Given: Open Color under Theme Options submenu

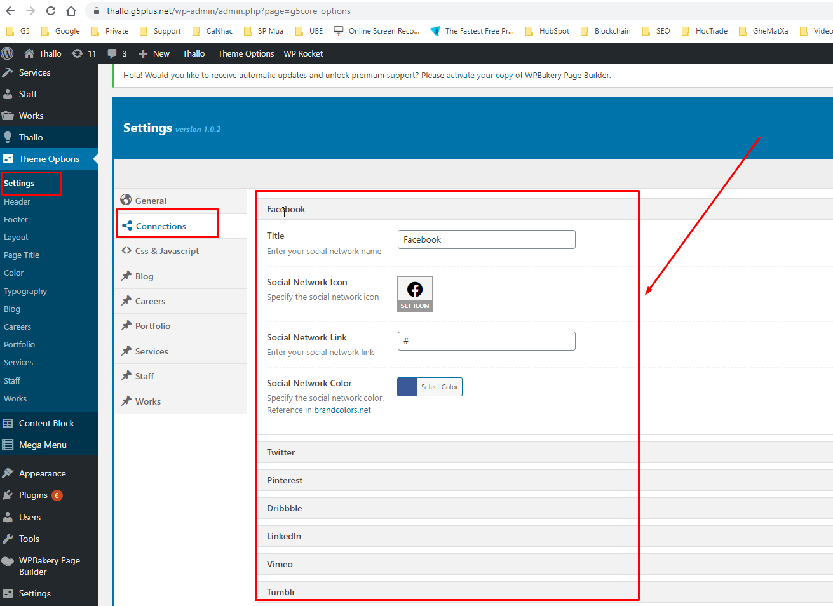Looking at the screenshot, I should (14, 273).
